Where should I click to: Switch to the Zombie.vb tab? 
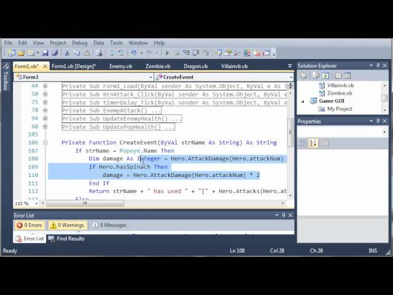[158, 66]
